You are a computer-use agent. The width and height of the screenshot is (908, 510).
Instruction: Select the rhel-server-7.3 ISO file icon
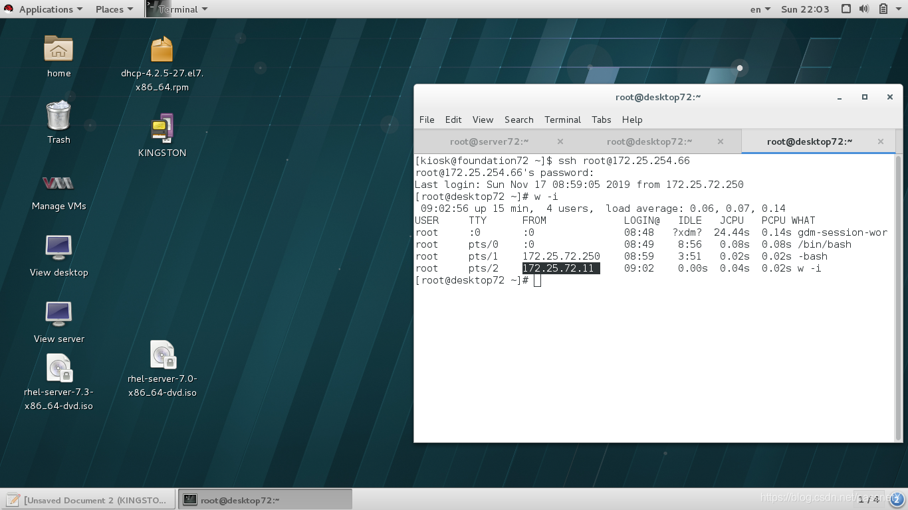tap(58, 369)
